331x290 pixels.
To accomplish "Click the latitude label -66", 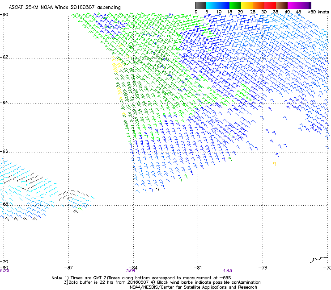I will point(4,151).
